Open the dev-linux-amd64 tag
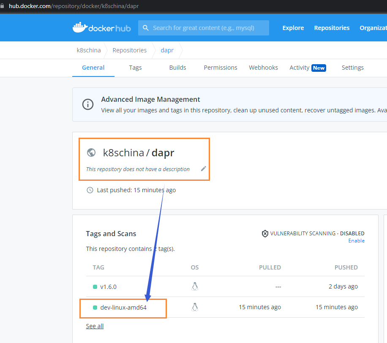This screenshot has height=343, width=387. [x=123, y=308]
